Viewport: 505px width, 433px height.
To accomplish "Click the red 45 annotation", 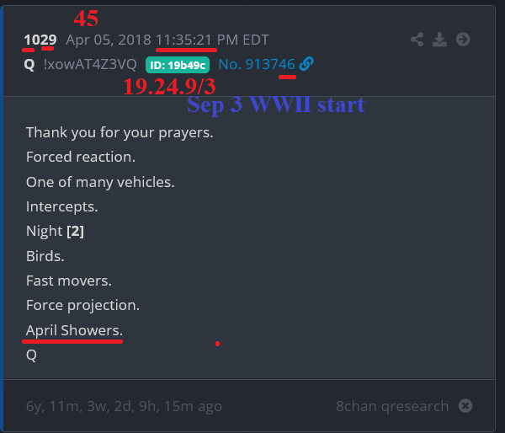I will click(x=86, y=19).
